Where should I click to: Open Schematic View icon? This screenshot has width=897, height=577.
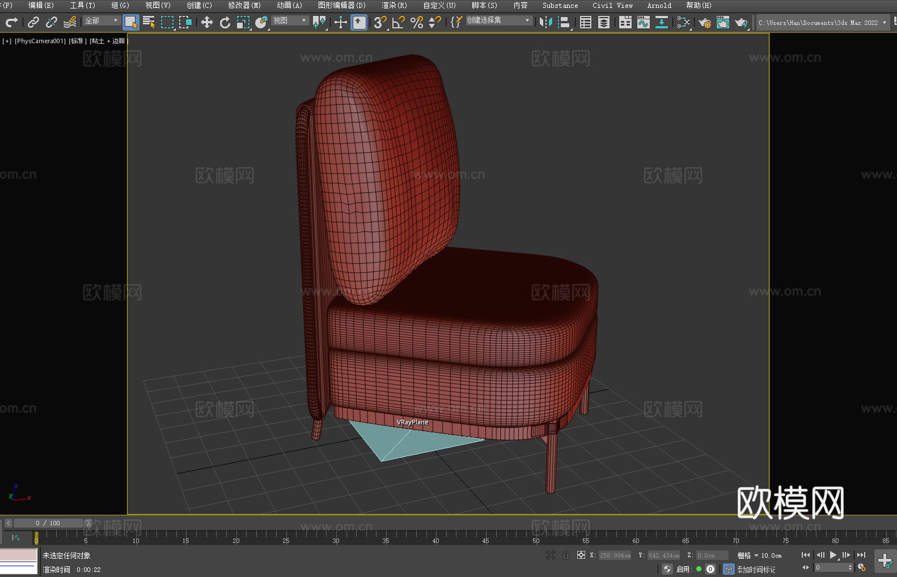point(662,22)
